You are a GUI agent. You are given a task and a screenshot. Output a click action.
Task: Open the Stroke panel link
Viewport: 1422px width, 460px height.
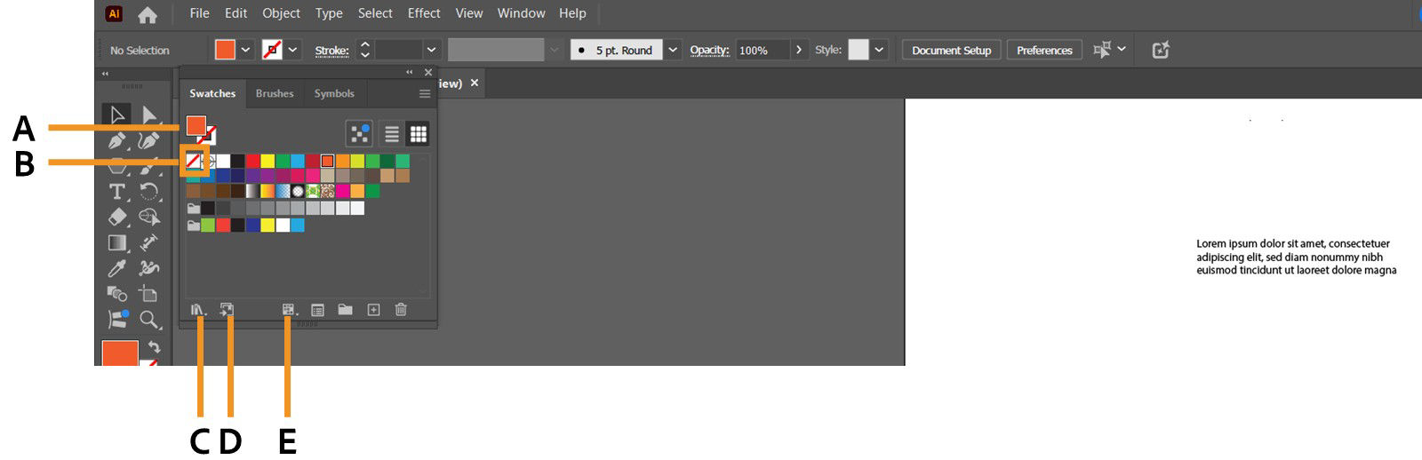[x=332, y=51]
